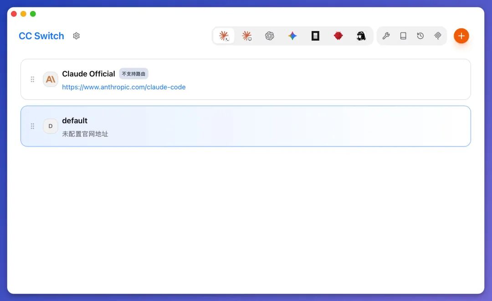Image resolution: width=492 pixels, height=301 pixels.
Task: Open the book prompts panel
Action: (x=403, y=36)
